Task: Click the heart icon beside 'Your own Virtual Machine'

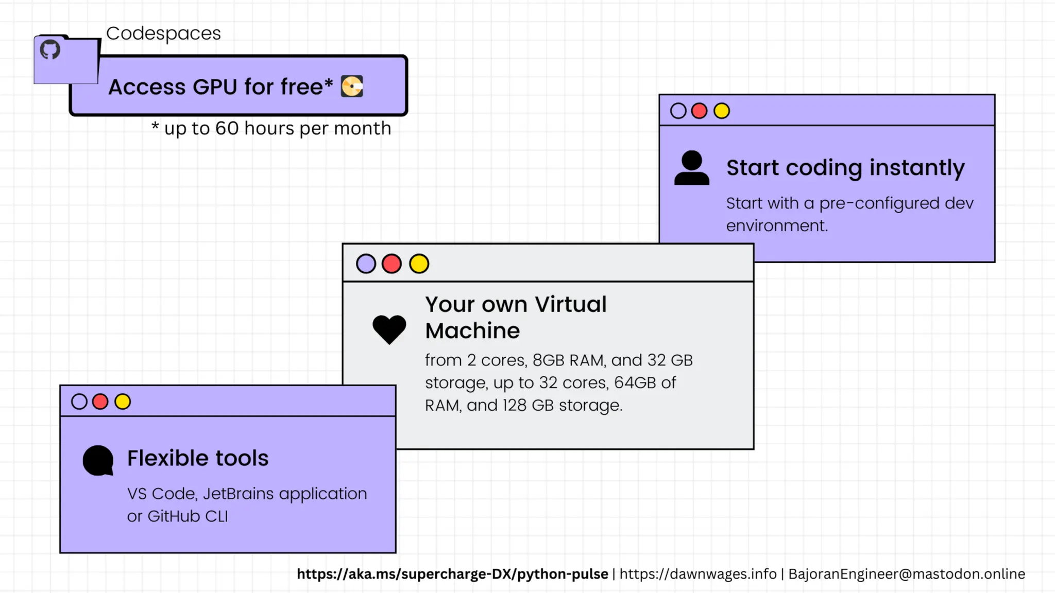Action: [x=389, y=329]
